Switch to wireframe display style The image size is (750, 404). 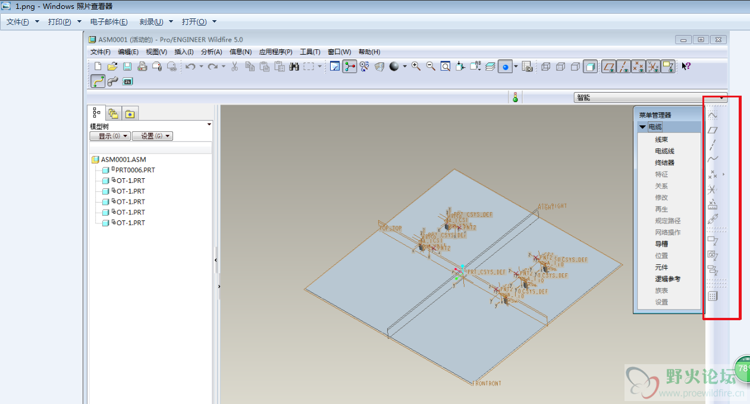coord(546,67)
